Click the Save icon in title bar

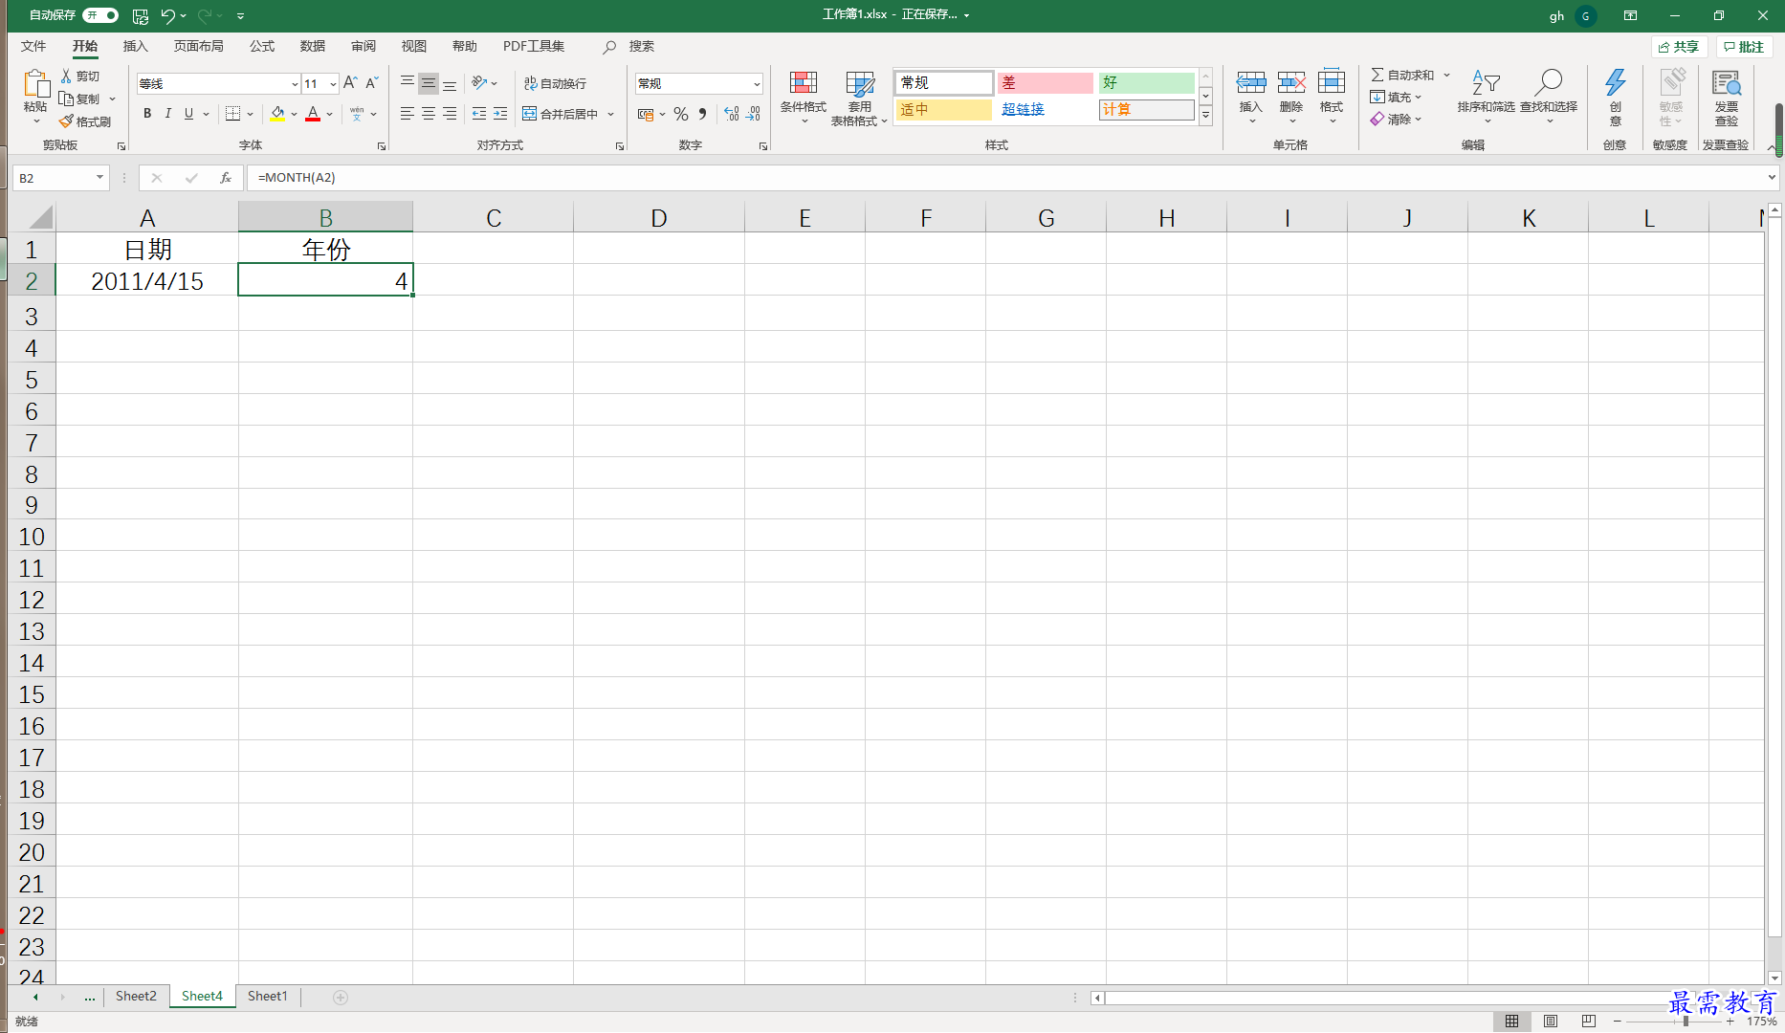pos(141,15)
